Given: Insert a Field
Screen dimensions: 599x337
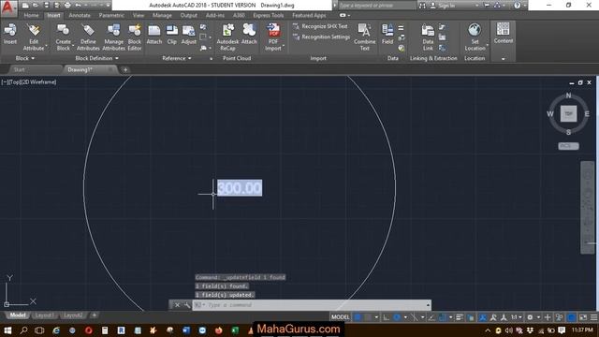Looking at the screenshot, I should click(x=387, y=35).
